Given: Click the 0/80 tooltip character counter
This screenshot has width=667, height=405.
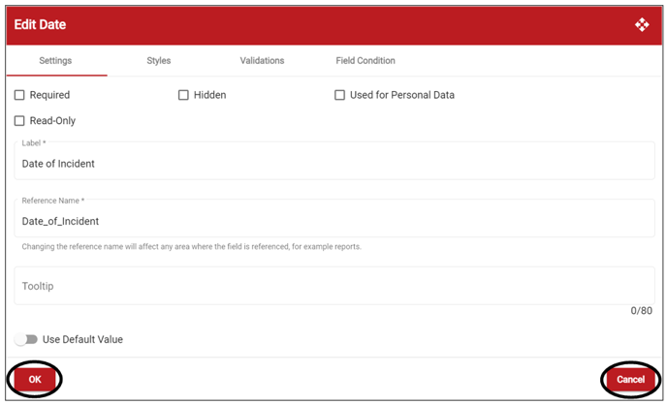Looking at the screenshot, I should point(641,311).
